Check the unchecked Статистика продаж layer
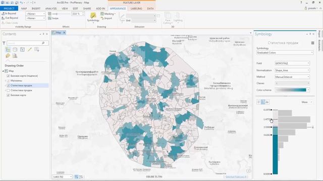Screen dimensions: 323x181 tap(8, 90)
